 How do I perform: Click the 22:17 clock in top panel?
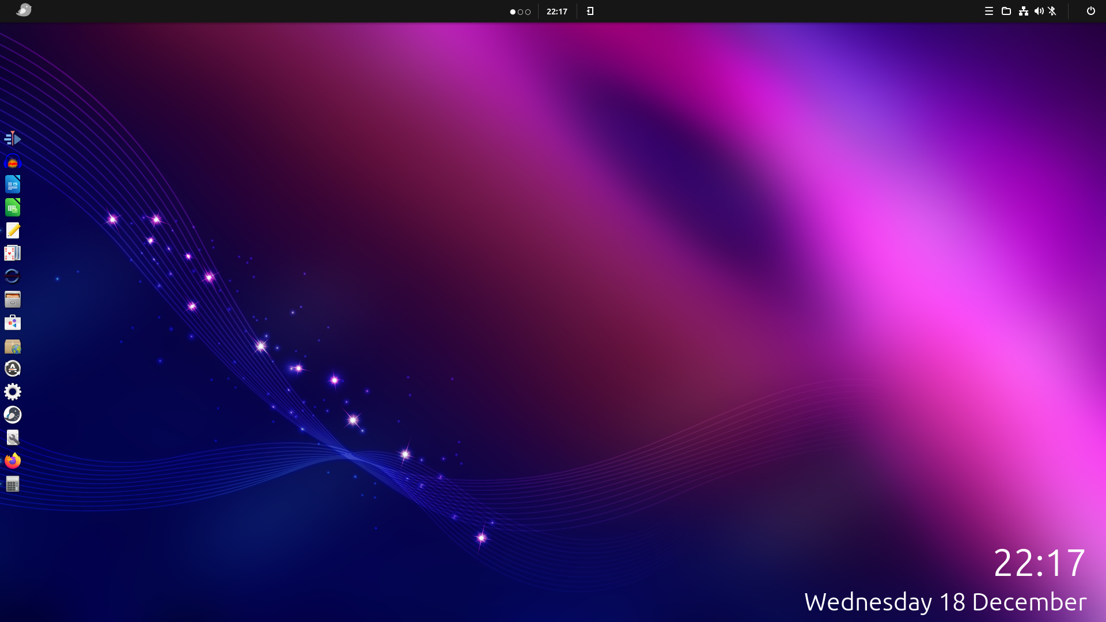pos(557,12)
